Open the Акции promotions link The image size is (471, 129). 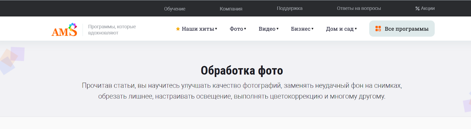pos(425,9)
